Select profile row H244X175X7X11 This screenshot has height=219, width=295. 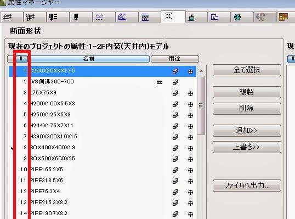point(103,126)
